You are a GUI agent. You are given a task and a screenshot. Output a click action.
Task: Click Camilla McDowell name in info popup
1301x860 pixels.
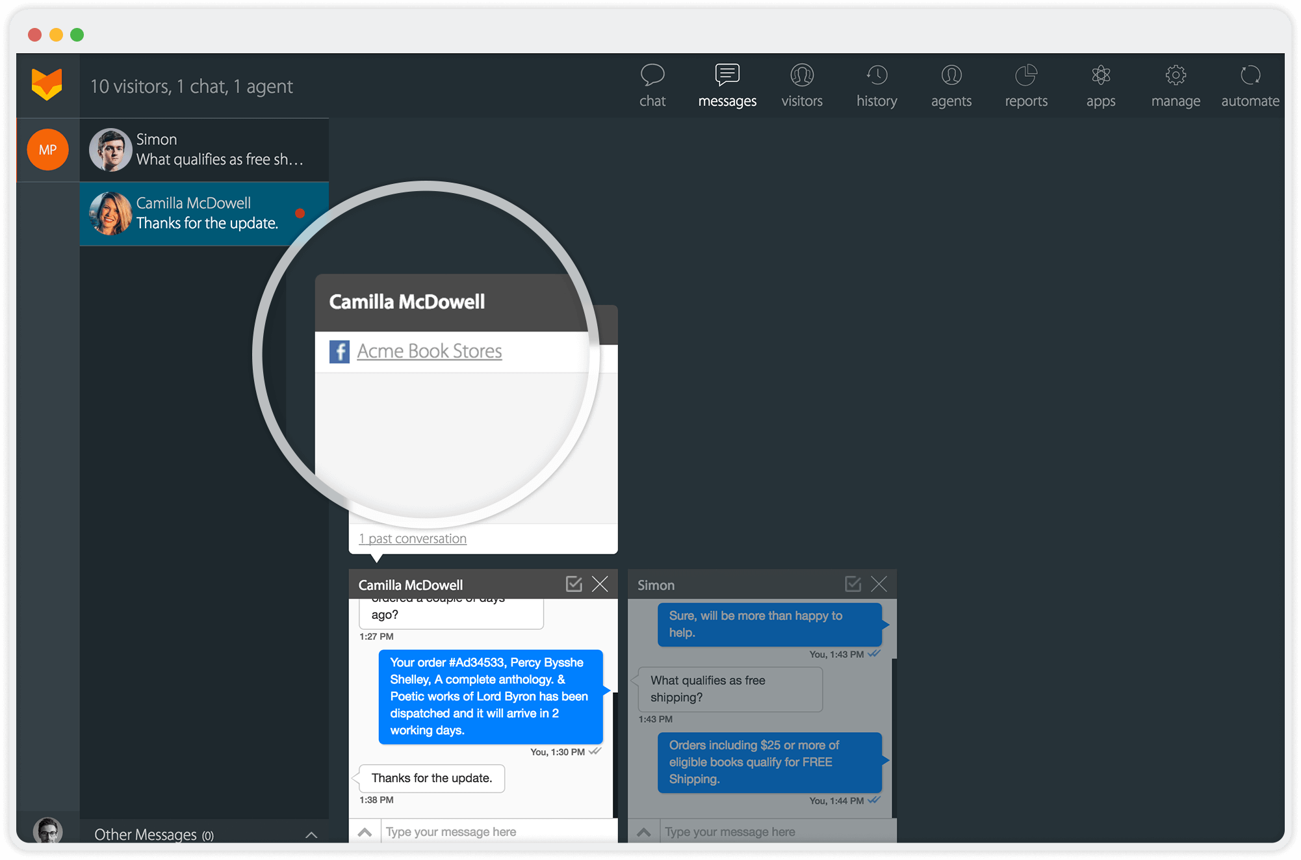[407, 302]
